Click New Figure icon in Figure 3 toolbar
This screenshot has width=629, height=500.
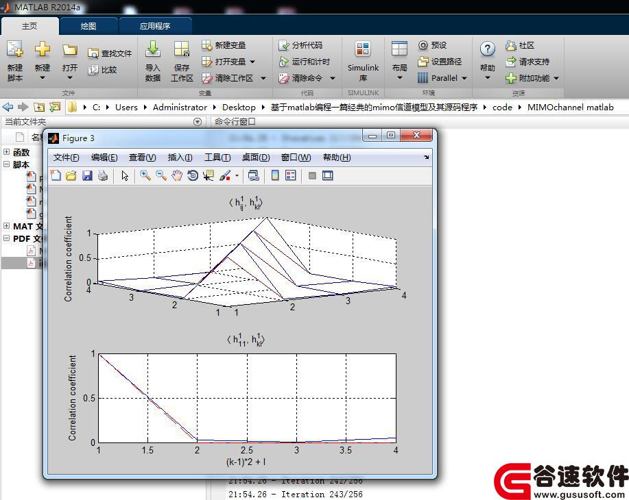point(56,175)
